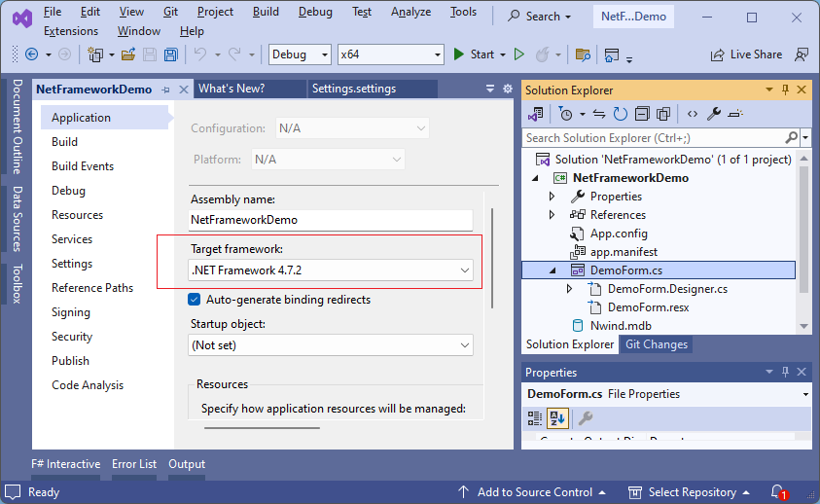Open the active documents list dropdown arrow
The width and height of the screenshot is (820, 504).
pyautogui.click(x=490, y=89)
